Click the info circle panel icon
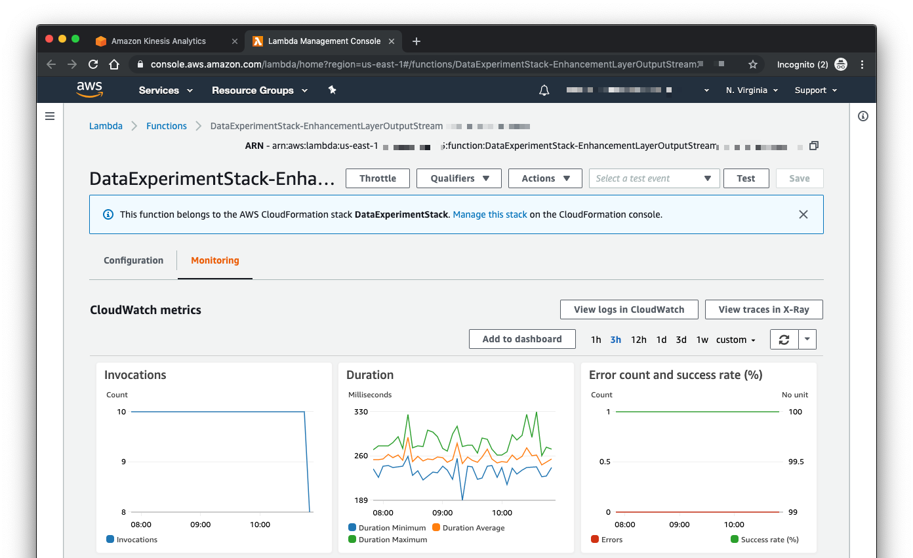This screenshot has height=558, width=913. 863,116
